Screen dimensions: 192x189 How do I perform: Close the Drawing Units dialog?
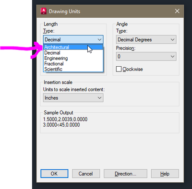177,11
